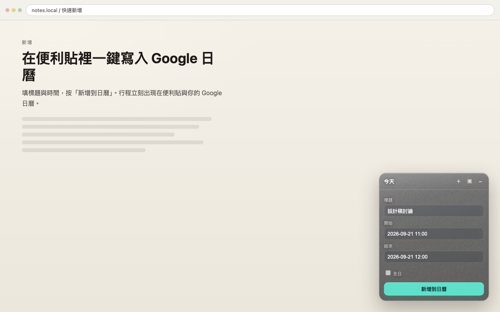Click the square window icon in the note header
Viewport: 500px width, 312px height.
(470, 181)
